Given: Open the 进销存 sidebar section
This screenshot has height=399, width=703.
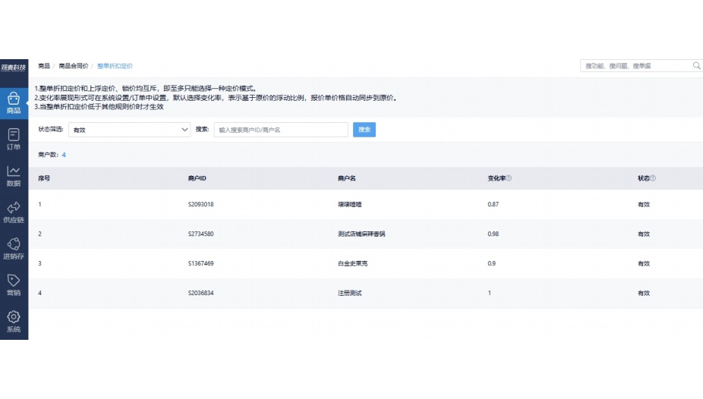Looking at the screenshot, I should [x=14, y=249].
